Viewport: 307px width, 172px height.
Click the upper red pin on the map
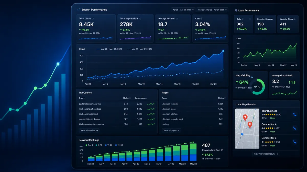tap(245, 118)
